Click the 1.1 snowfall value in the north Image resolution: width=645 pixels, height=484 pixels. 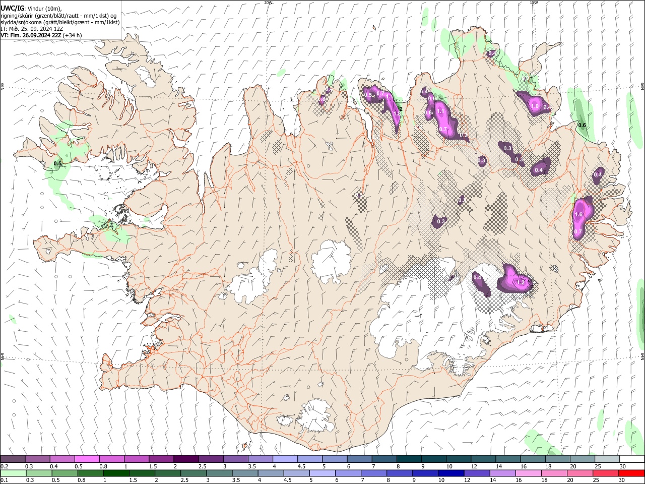(x=440, y=111)
